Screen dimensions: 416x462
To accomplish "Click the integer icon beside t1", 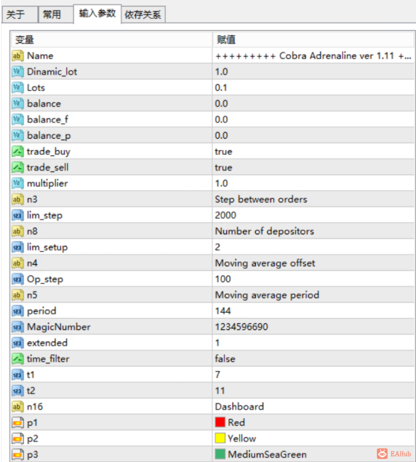I will pos(17,375).
